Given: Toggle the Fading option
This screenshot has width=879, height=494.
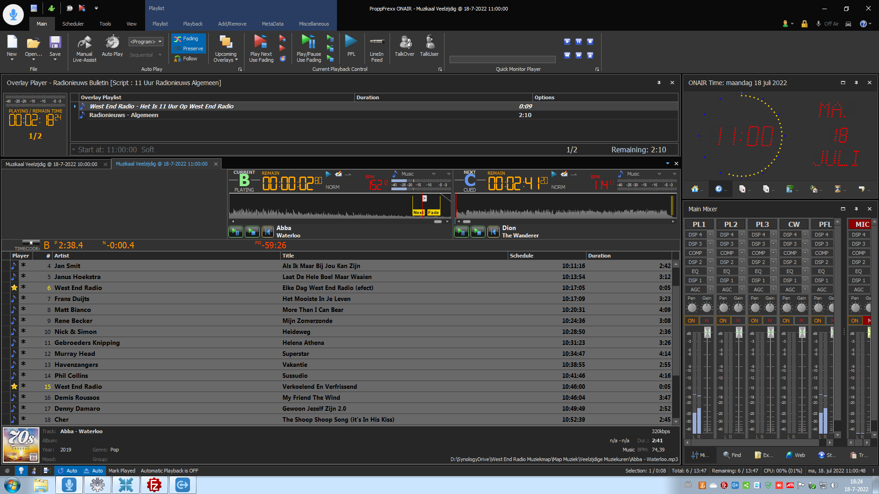Looking at the screenshot, I should (x=189, y=39).
